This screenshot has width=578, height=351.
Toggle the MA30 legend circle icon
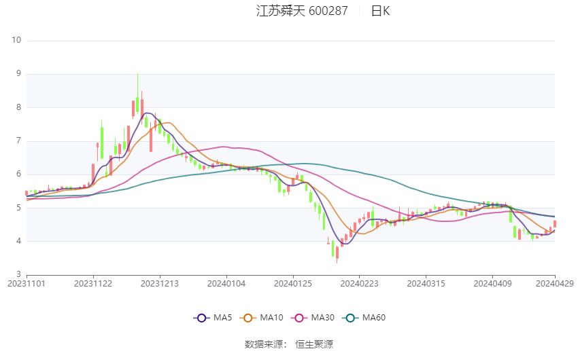pos(299,318)
